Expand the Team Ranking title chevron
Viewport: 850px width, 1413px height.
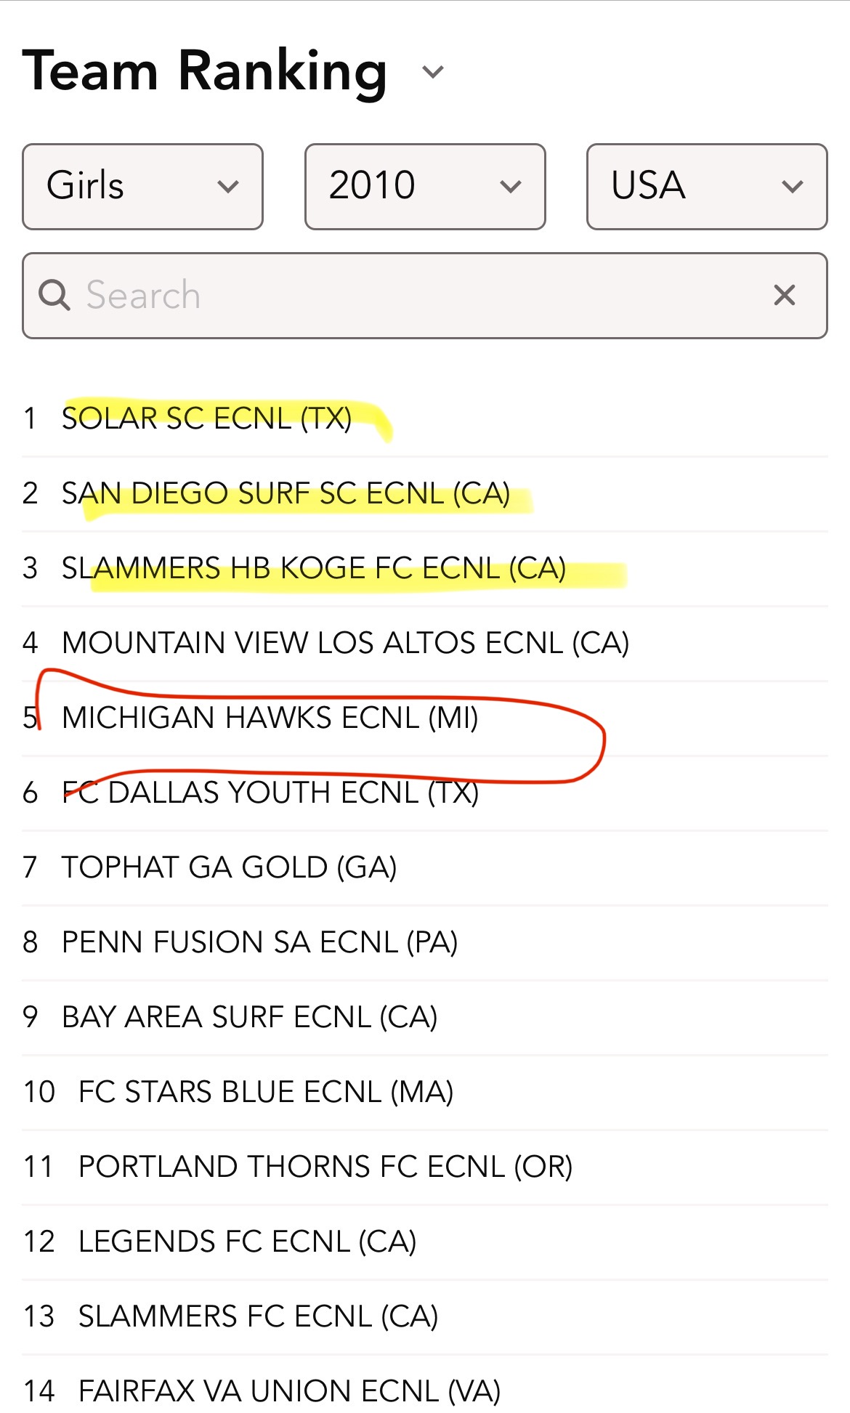pyautogui.click(x=433, y=72)
